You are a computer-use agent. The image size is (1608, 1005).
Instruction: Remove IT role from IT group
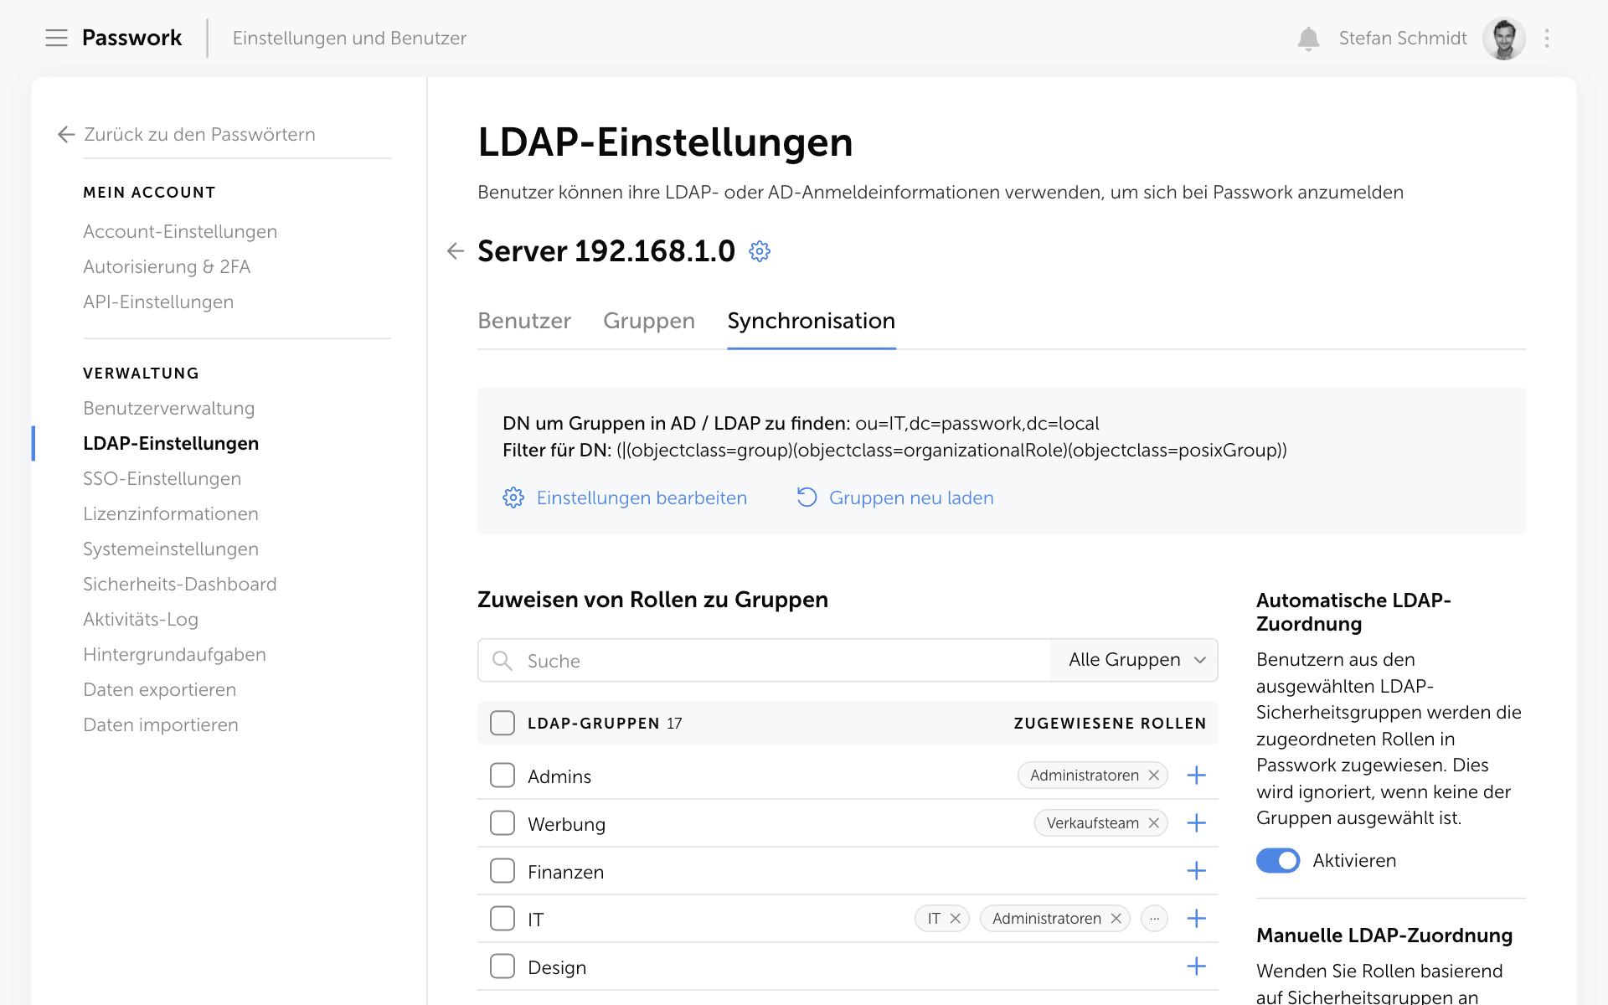point(955,919)
